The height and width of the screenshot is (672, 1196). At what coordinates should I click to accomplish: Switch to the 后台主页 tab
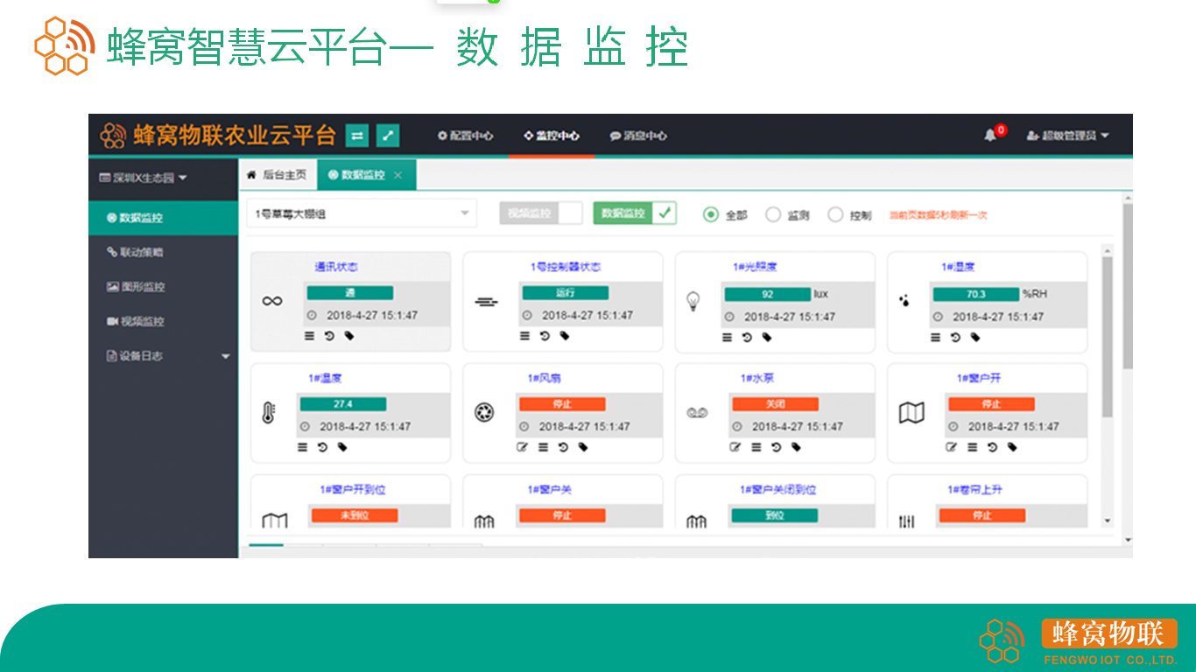click(x=278, y=175)
